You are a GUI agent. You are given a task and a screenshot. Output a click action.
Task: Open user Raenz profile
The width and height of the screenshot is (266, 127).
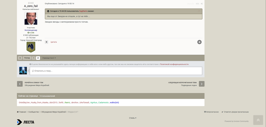(x=67, y=102)
